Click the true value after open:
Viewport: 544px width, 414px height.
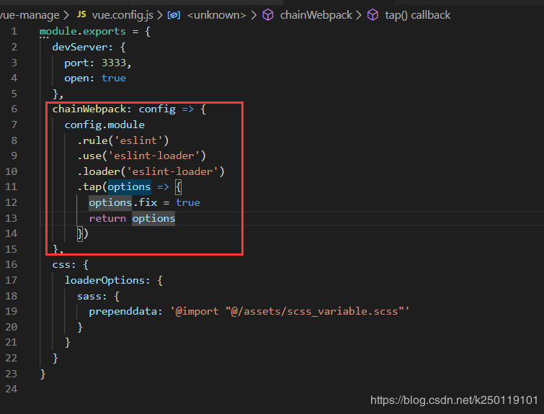click(x=114, y=78)
